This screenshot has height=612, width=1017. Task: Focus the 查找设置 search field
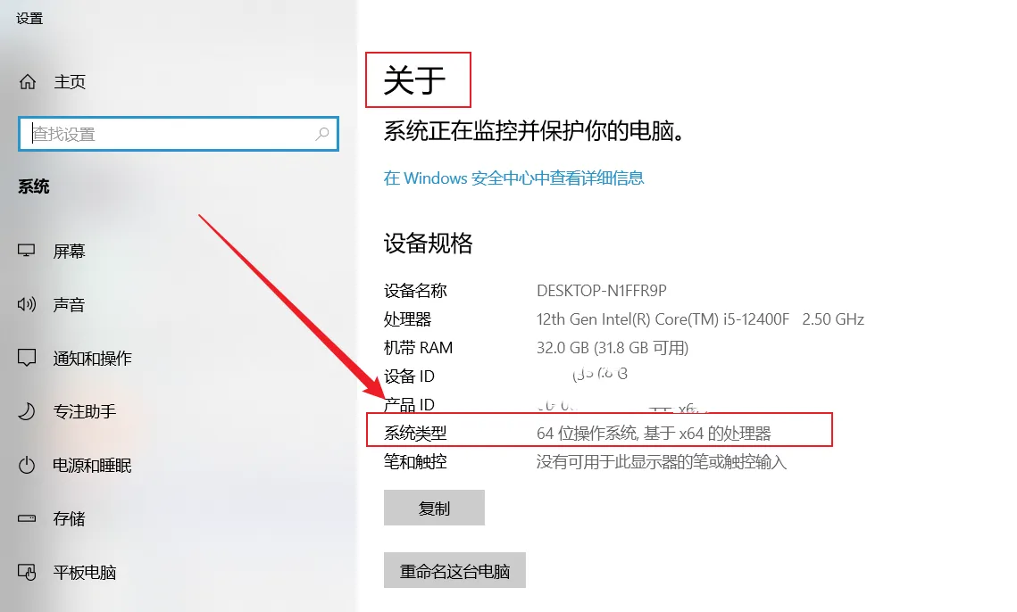(x=179, y=134)
